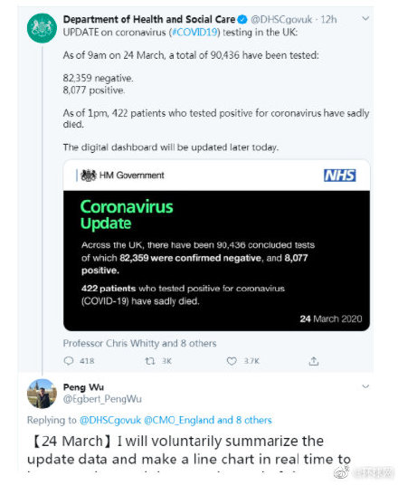Image resolution: width=398 pixels, height=485 pixels.
Task: Expand the DHSC tweet options chevron
Action: (365, 19)
